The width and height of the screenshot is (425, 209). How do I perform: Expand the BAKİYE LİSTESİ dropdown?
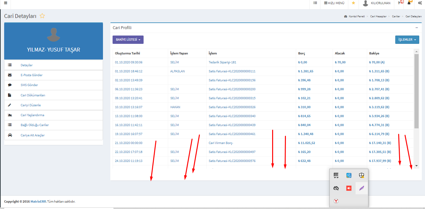tap(128, 40)
